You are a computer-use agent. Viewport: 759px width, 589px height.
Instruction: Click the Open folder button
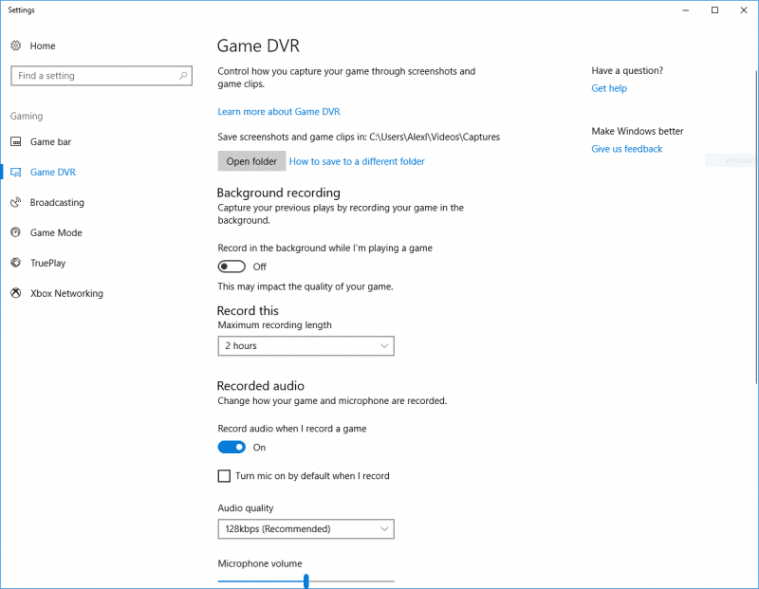click(251, 161)
